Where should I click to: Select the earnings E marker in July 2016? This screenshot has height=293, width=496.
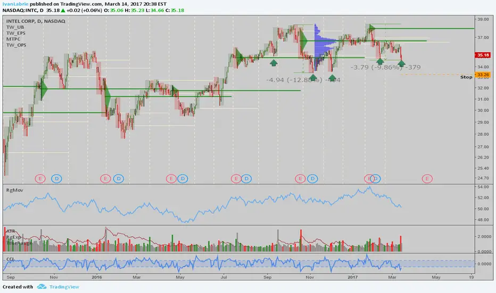point(236,178)
